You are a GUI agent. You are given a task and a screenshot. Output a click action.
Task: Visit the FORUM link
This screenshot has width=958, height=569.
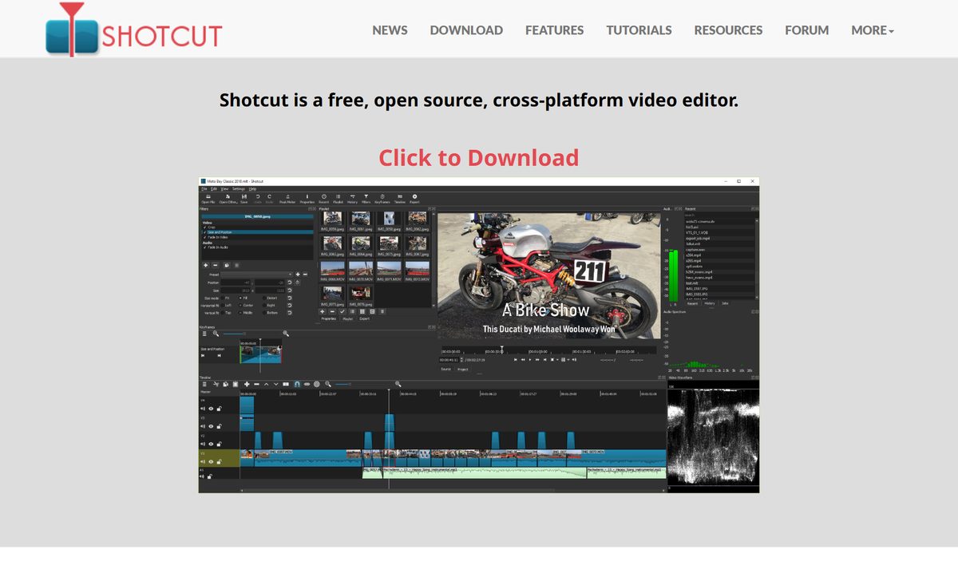pos(806,30)
